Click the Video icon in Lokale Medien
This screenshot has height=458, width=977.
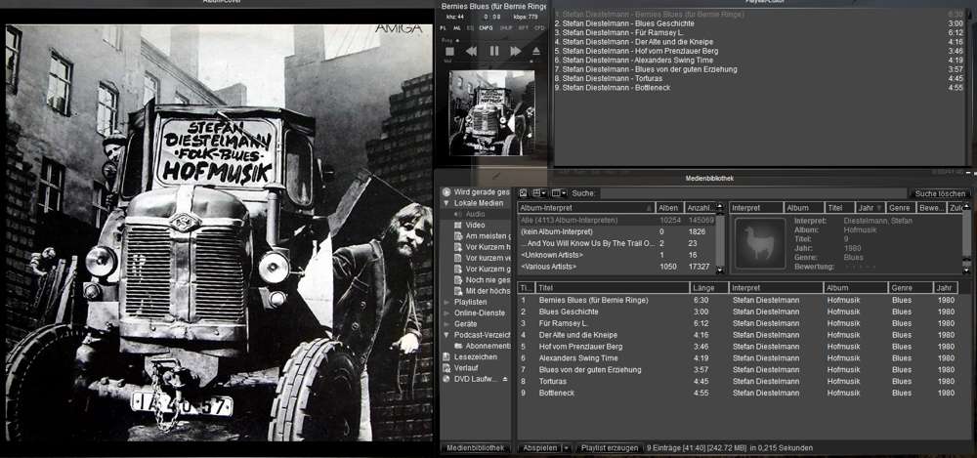click(x=456, y=225)
